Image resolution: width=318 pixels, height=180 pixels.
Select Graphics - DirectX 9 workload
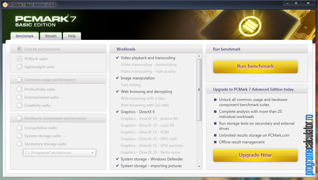tap(137, 112)
